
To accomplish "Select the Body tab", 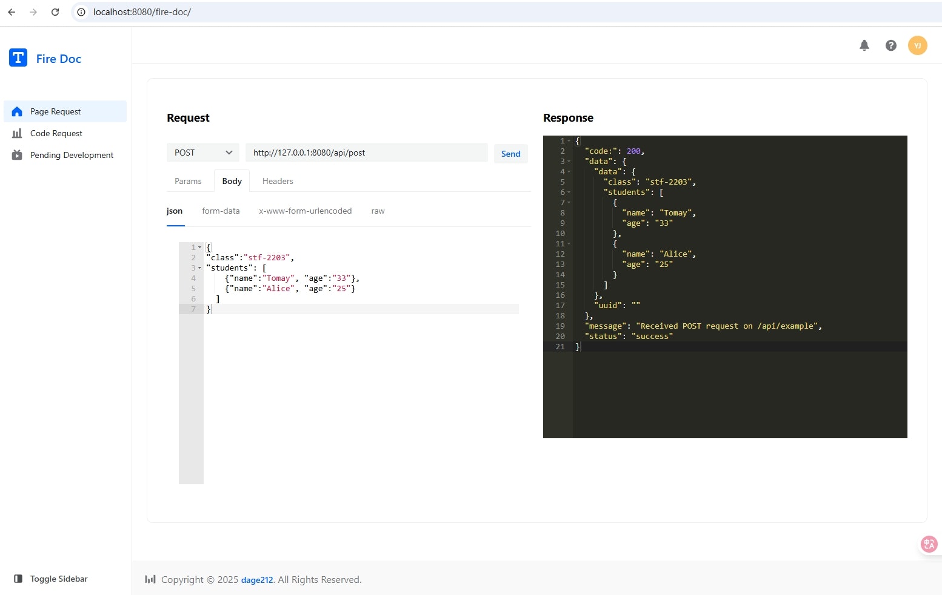I will (232, 181).
